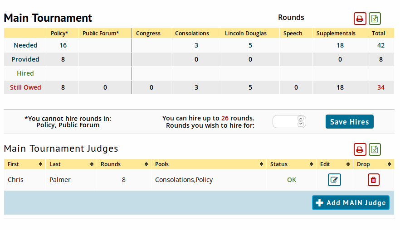Viewport: 400px width, 230px height.
Task: Click the Consolations,Policy pools cell
Action: [x=184, y=180]
